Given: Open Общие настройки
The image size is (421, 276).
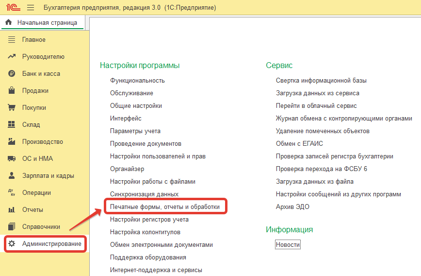Looking at the screenshot, I should pos(136,106).
